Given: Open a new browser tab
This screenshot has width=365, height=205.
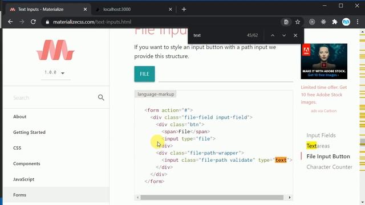Looking at the screenshot, I should tap(184, 9).
